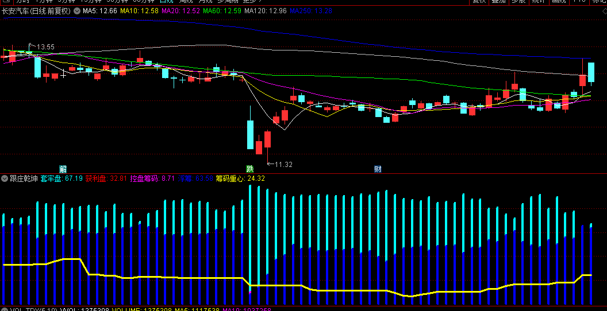Open the dropdown beside 长安汽车 chart title
Image resolution: width=607 pixels, height=311 pixels.
pyautogui.click(x=76, y=11)
